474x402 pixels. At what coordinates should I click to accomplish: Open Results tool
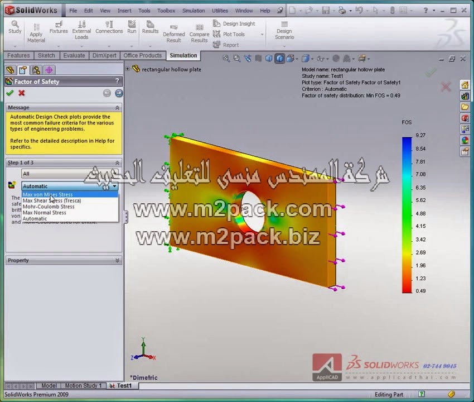coord(150,27)
